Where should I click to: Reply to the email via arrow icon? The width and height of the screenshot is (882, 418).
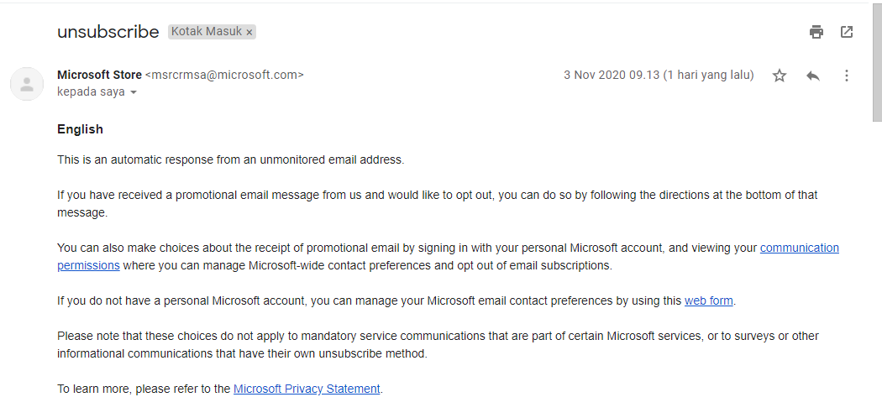coord(812,76)
